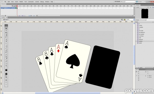Click the timeline horizontal scrollbar

tap(85, 16)
